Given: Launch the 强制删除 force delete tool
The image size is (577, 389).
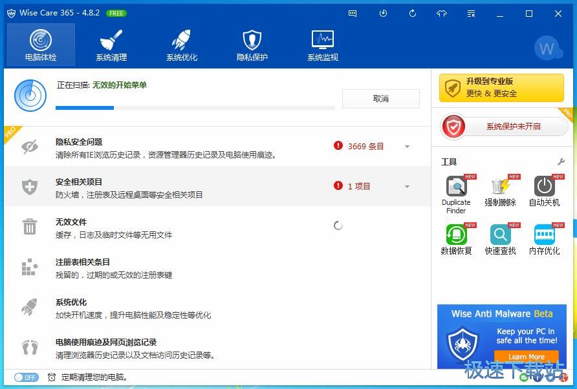Looking at the screenshot, I should (500, 191).
